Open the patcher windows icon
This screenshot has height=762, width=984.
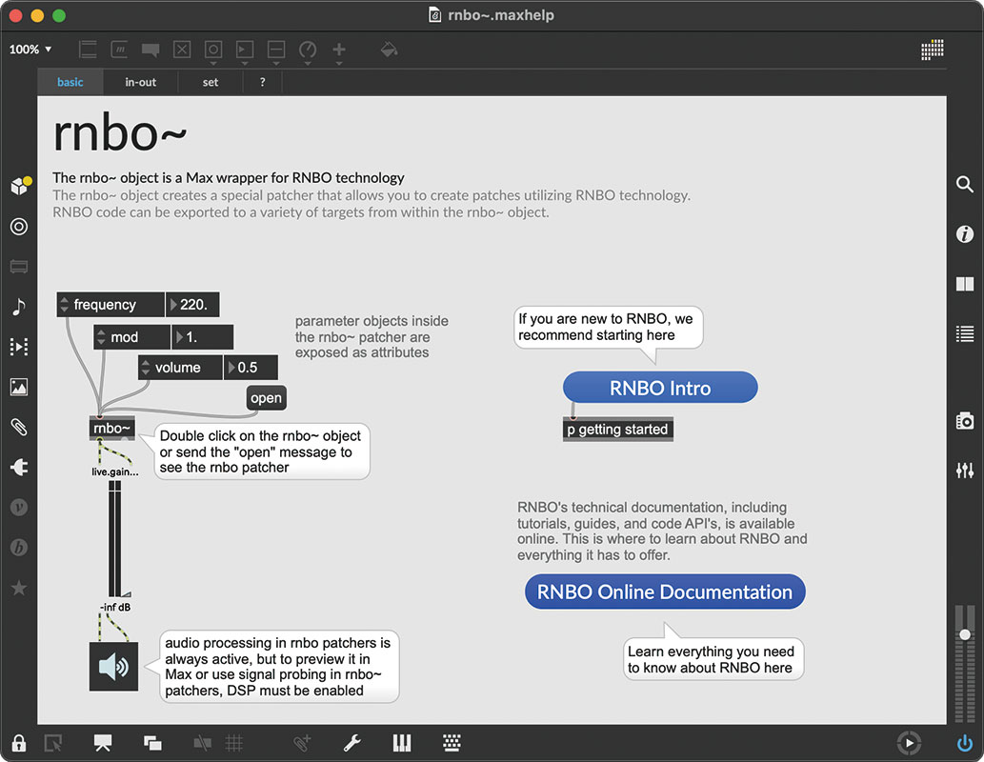[152, 744]
